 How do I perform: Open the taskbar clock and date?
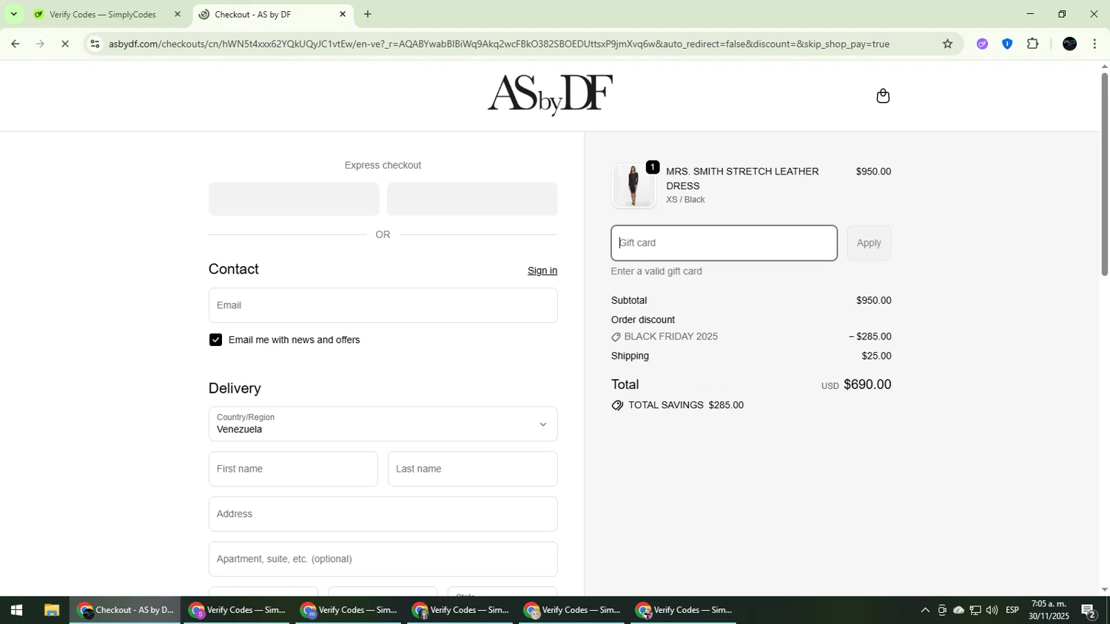click(1049, 611)
